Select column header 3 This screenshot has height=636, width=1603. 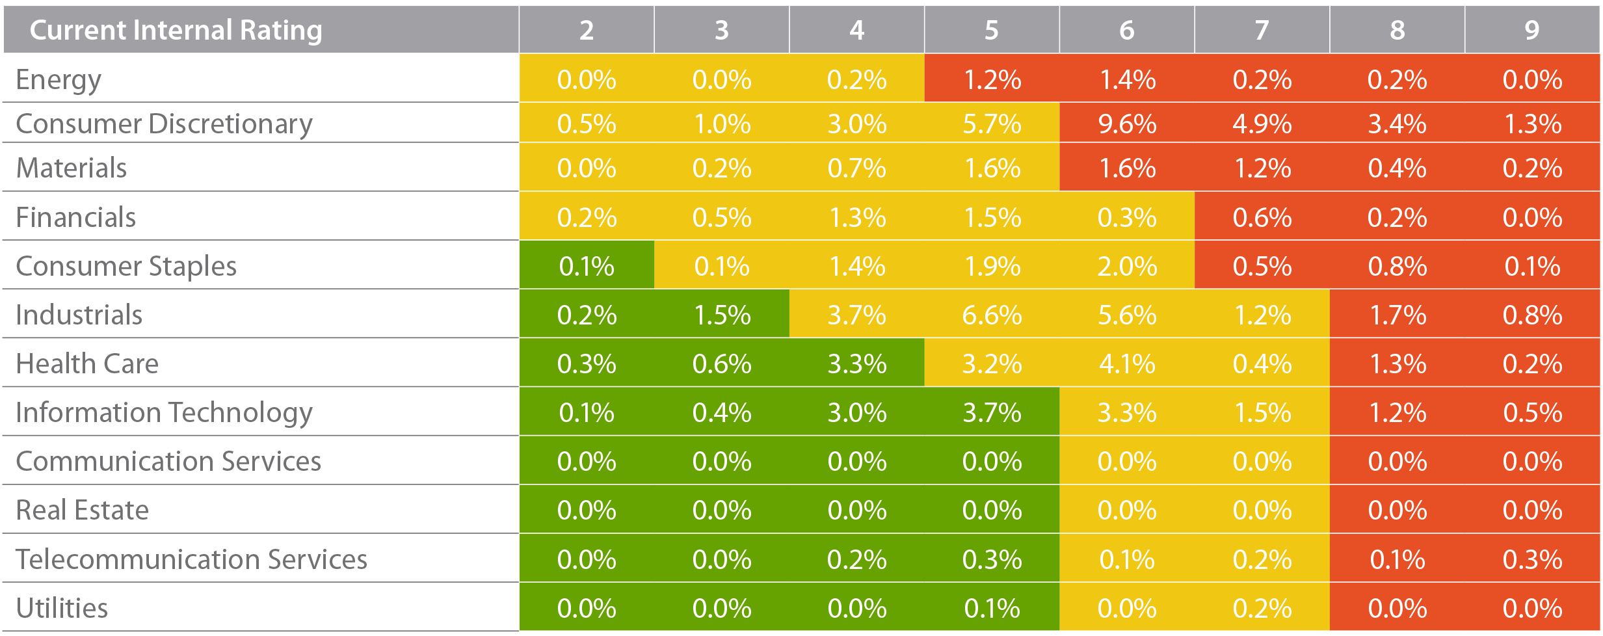tap(722, 30)
